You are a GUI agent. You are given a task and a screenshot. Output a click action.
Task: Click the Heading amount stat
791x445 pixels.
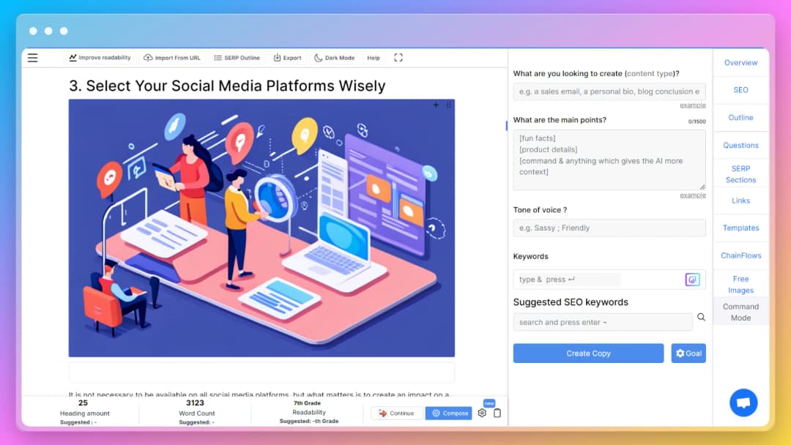pyautogui.click(x=84, y=412)
